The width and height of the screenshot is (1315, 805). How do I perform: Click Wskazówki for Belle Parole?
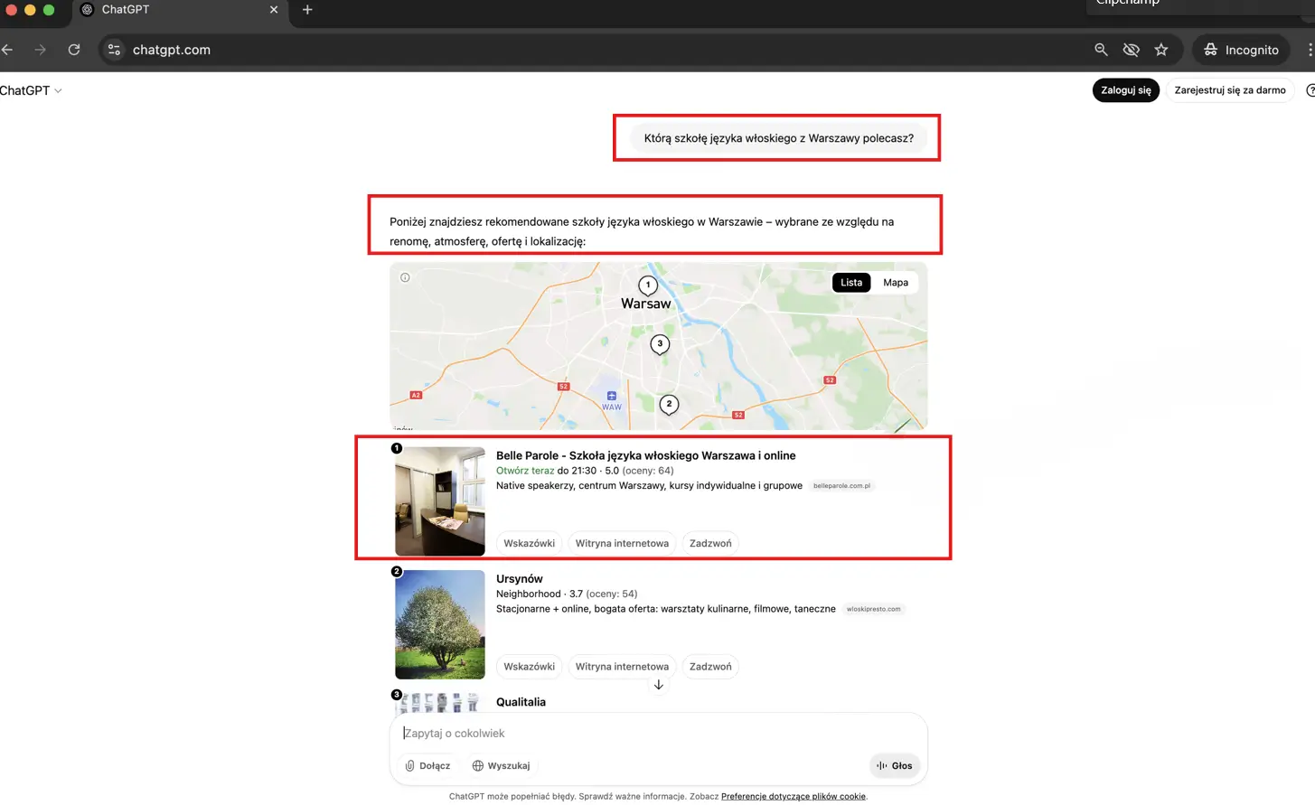point(529,543)
